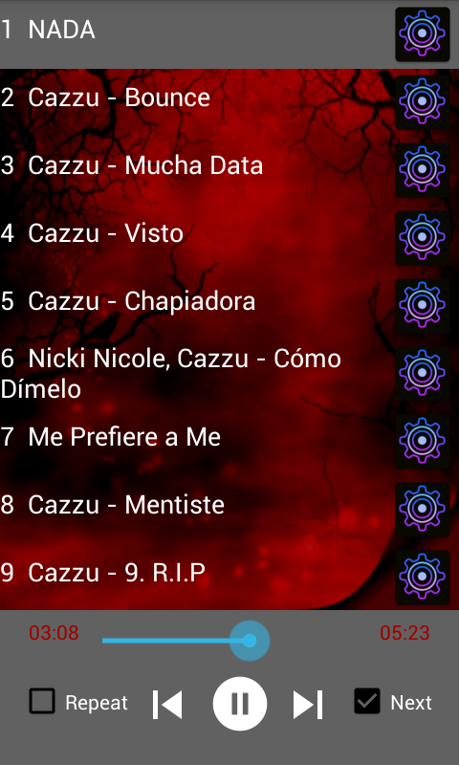Open the gear icon beside NADA
Viewport: 459px width, 765px height.
click(423, 34)
